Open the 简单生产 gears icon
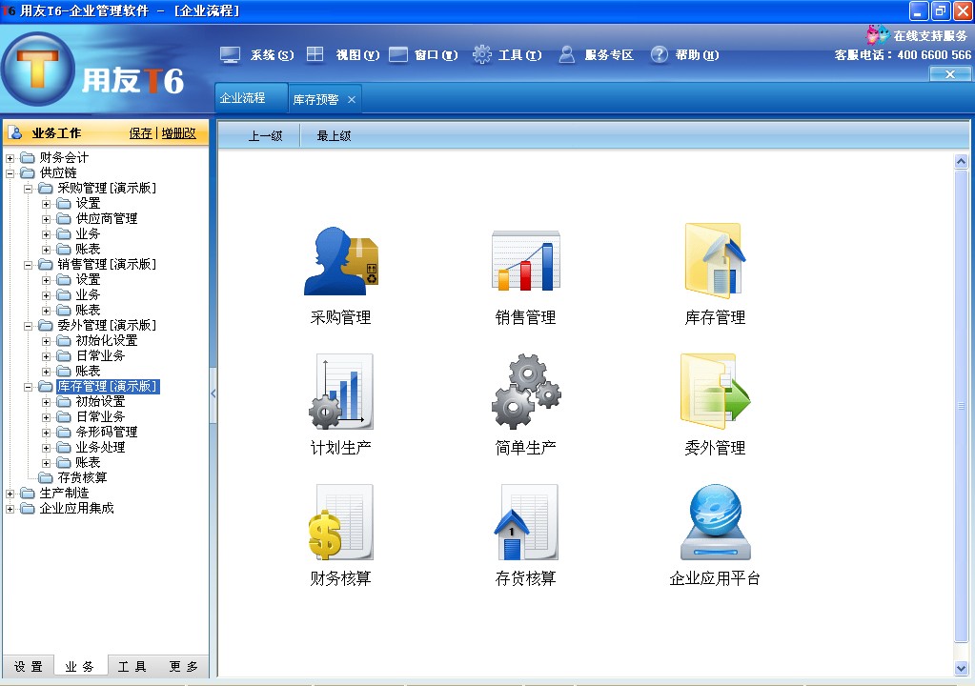The height and width of the screenshot is (686, 975). (525, 392)
